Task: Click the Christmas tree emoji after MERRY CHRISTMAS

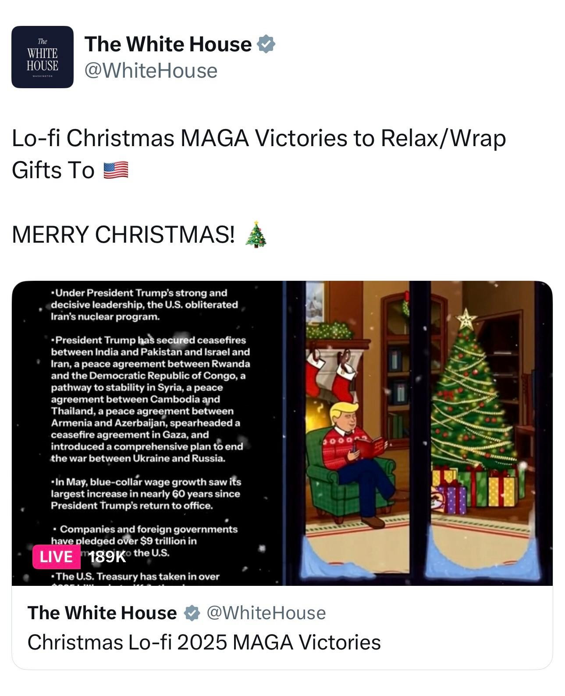Action: (256, 235)
